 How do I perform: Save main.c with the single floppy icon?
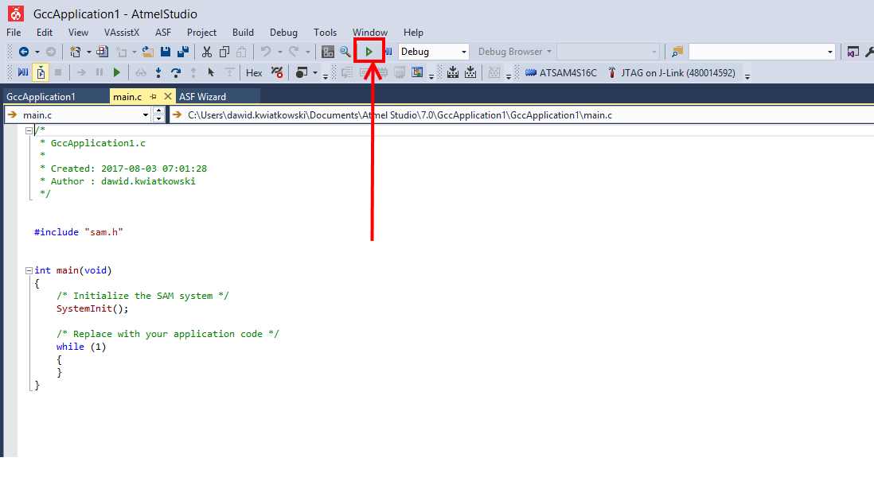(166, 52)
